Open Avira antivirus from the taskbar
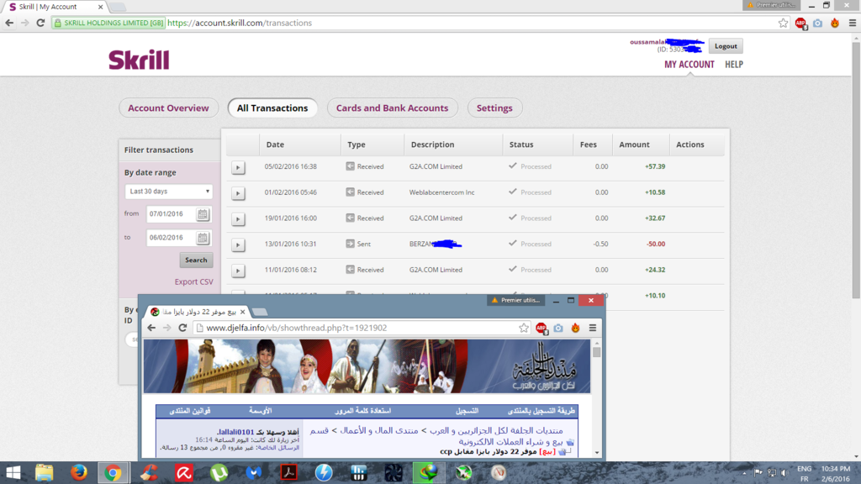Screen dimensions: 861x484 tap(184, 472)
